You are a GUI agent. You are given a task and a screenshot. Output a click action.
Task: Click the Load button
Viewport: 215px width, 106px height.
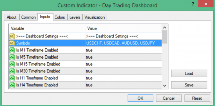click(x=189, y=74)
